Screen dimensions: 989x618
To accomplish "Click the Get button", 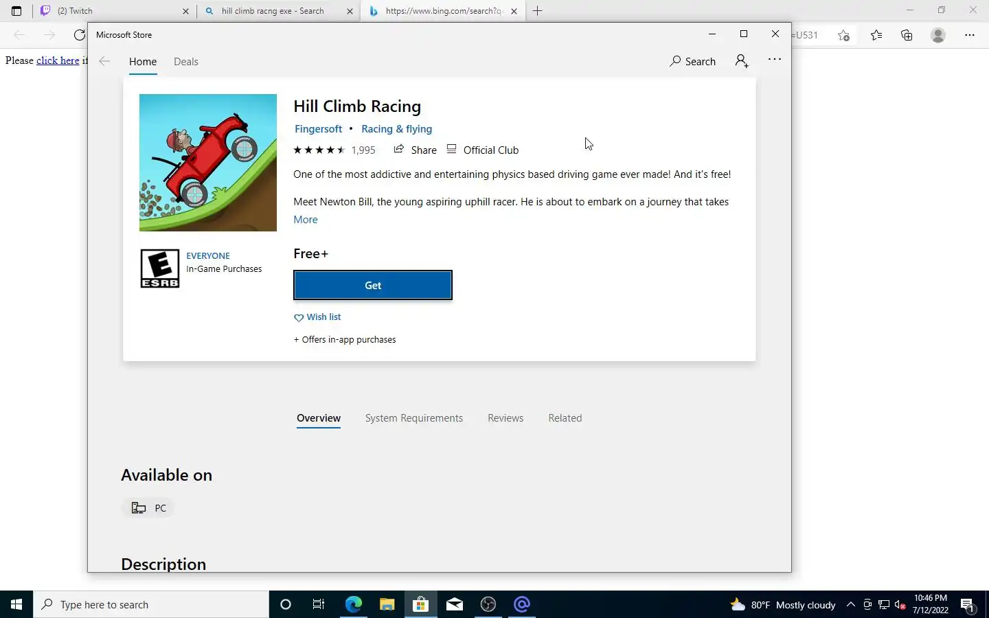I will pyautogui.click(x=373, y=285).
